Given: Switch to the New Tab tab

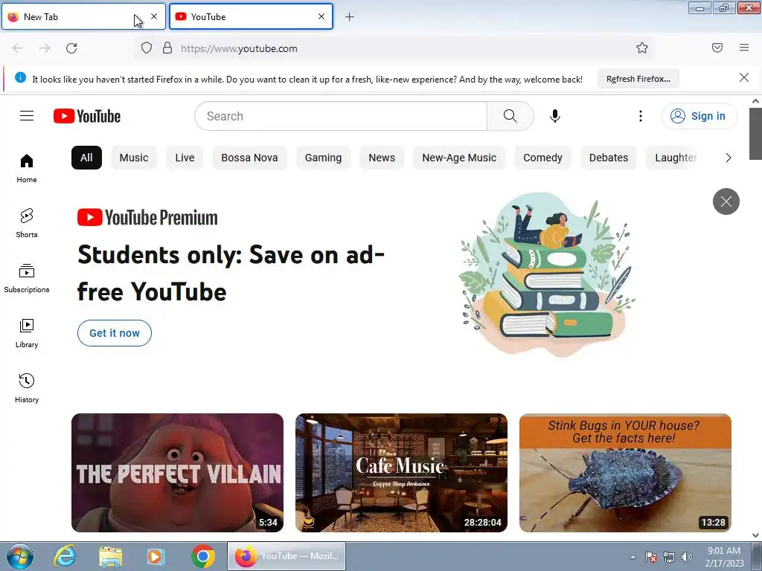Looking at the screenshot, I should click(x=83, y=16).
